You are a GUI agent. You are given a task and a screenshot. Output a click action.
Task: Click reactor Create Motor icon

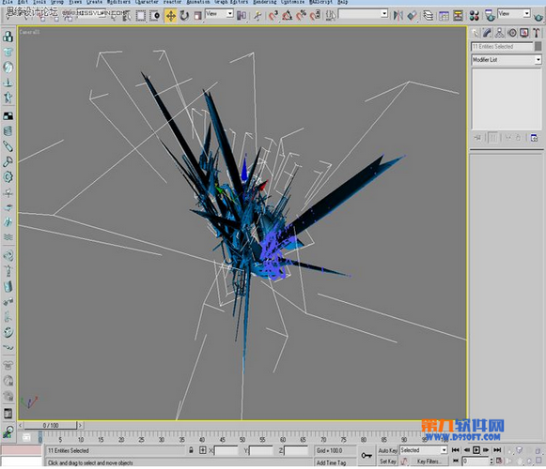click(8, 177)
